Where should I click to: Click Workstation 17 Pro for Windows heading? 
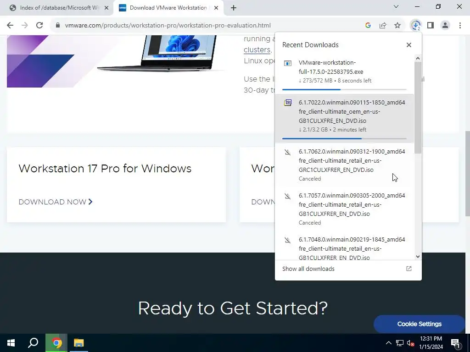(x=105, y=169)
